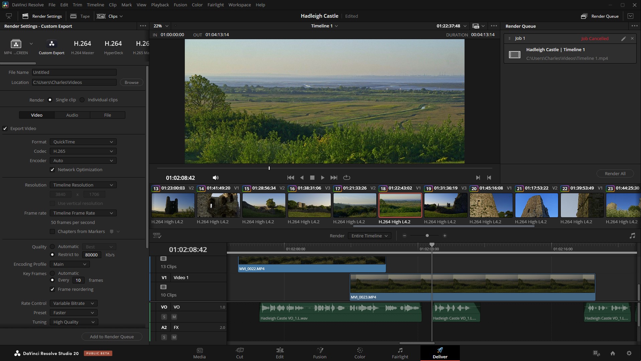Solo the VO audio track
Image resolution: width=641 pixels, height=361 pixels.
coord(164,317)
